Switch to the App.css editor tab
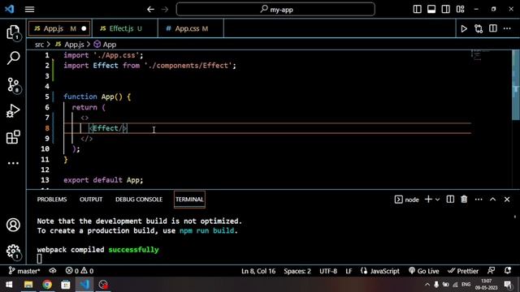Screen dimensions: 520x292 [192, 28]
